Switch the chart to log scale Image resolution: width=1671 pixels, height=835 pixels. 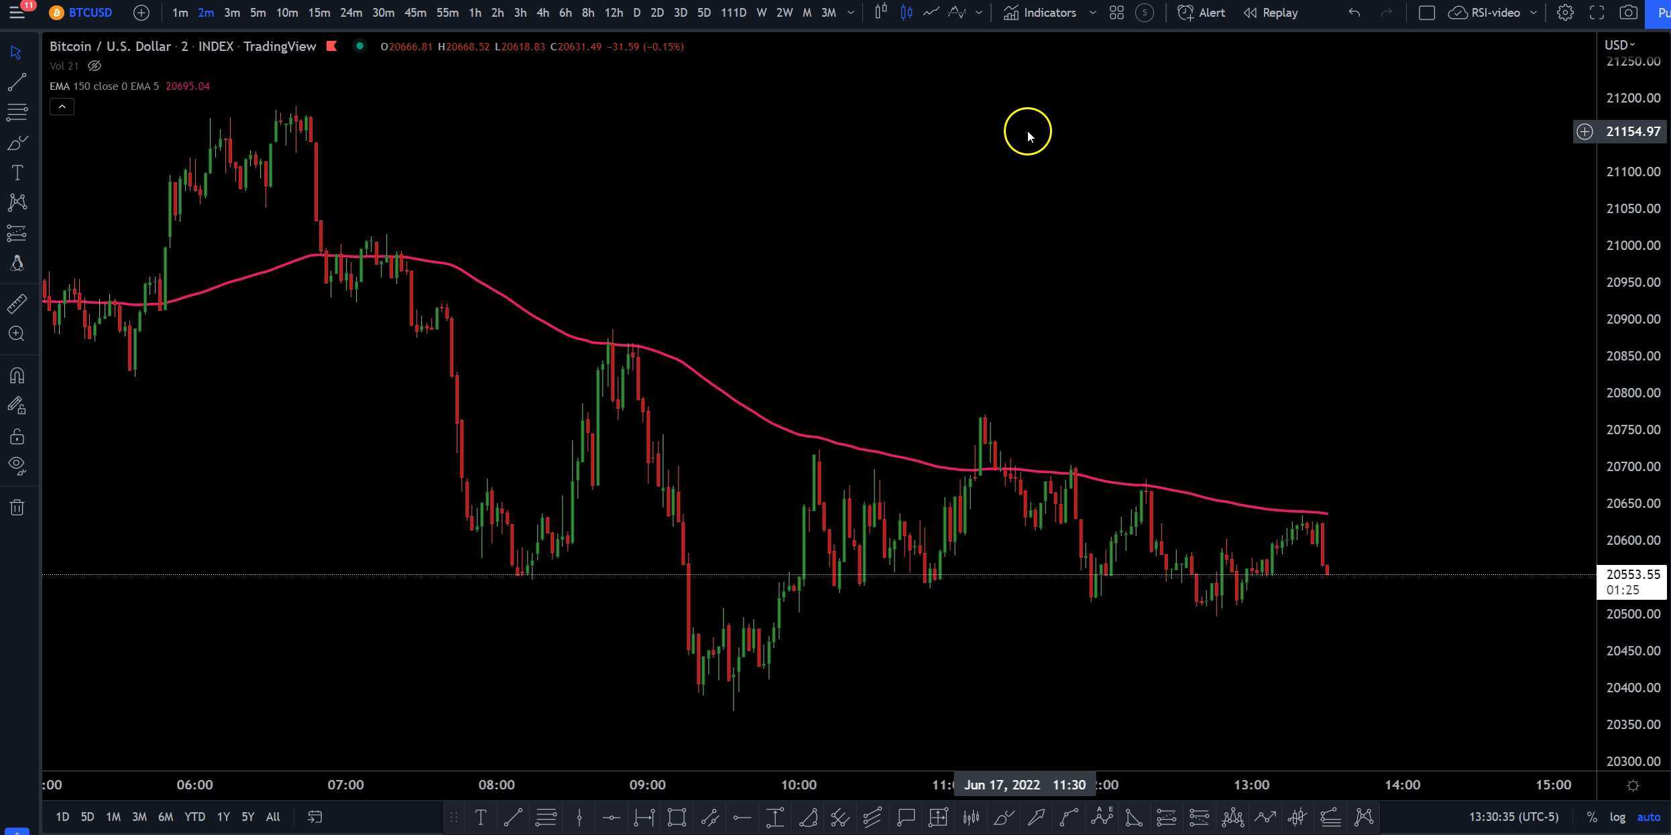point(1617,817)
